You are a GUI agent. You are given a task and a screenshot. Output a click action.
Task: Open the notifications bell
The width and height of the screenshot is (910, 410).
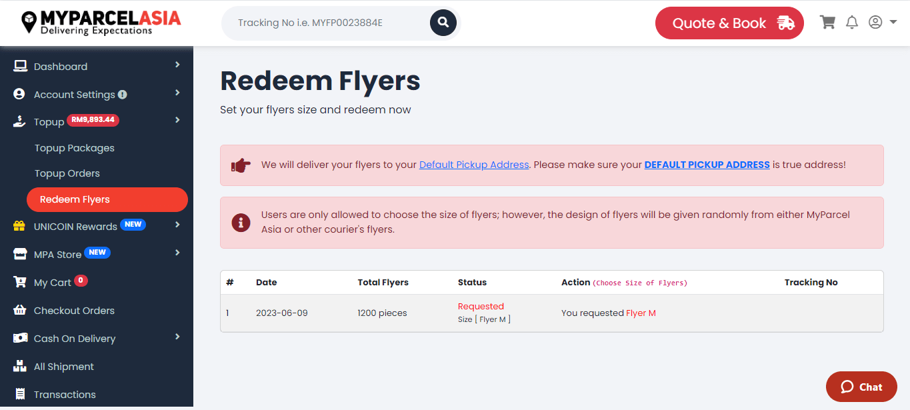click(851, 23)
